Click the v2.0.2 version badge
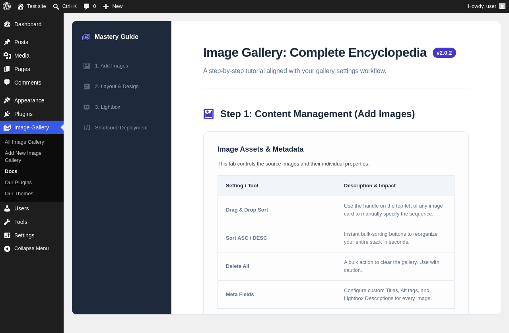 (x=444, y=53)
